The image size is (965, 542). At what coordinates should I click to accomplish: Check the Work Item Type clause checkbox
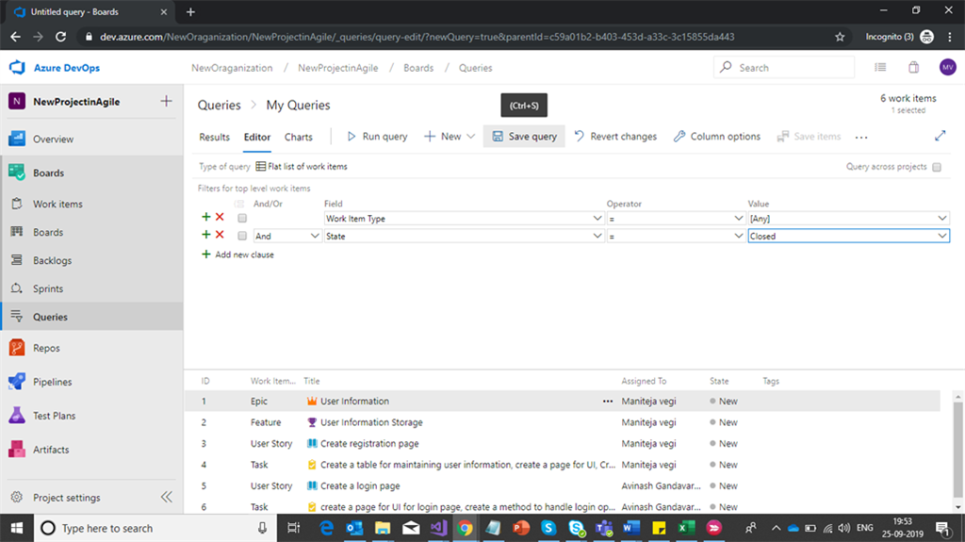242,218
